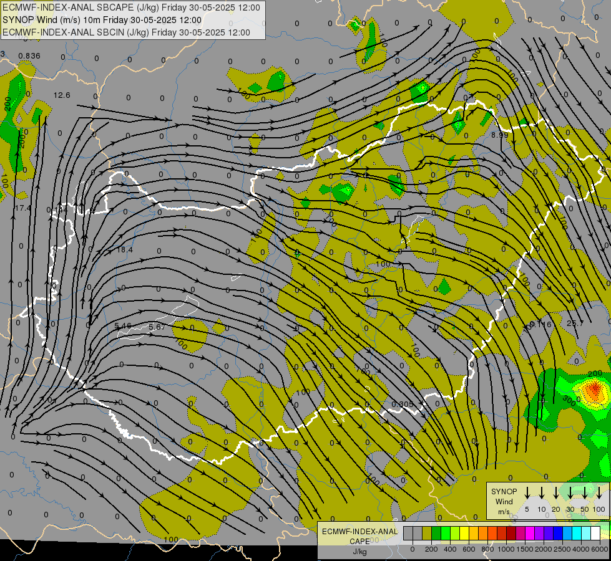Select the SYNOP Wind 10m title line
The width and height of the screenshot is (611, 561).
(x=102, y=20)
